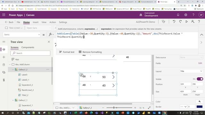Image resolution: width=205 pixels, height=115 pixels.
Task: Switch to the Insert tab
Action: click(x=36, y=22)
